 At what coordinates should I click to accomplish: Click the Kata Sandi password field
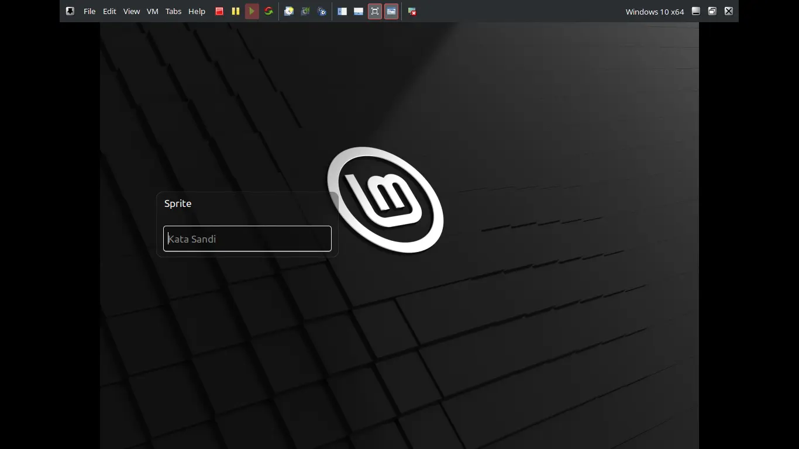pos(247,239)
